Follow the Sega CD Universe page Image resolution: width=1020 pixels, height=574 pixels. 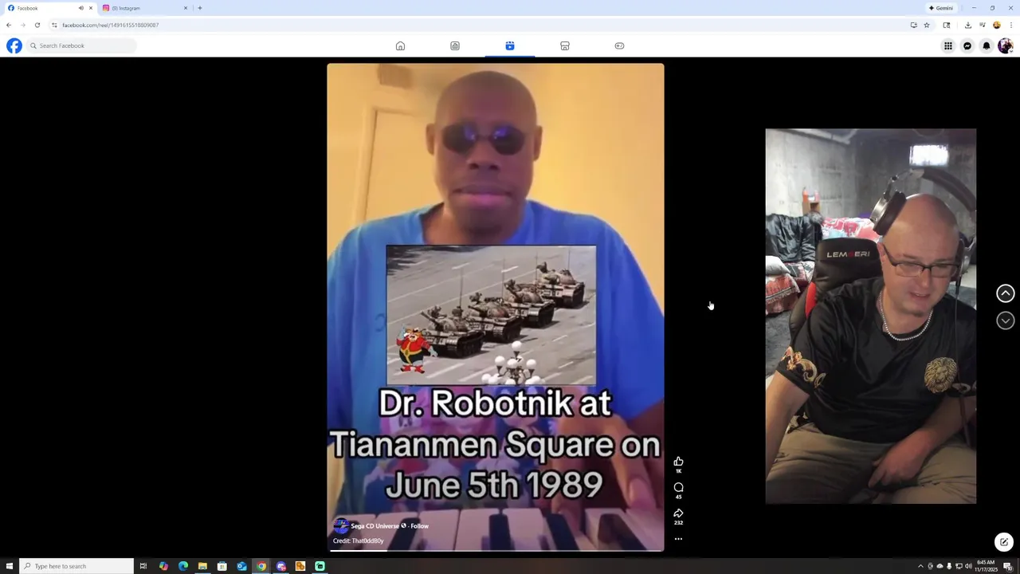click(419, 526)
